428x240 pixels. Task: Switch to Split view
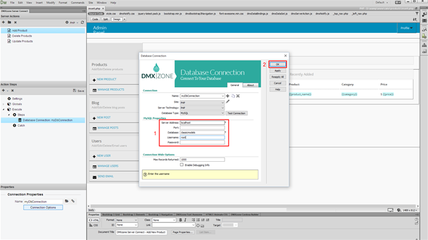click(105, 19)
